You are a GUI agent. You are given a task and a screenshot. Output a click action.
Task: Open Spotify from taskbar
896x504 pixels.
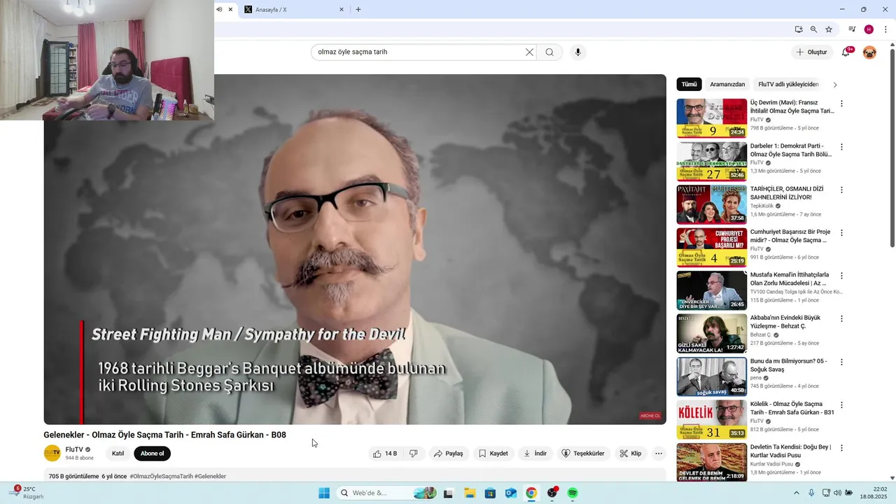[573, 493]
